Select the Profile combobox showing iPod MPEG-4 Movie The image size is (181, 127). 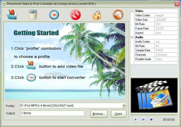point(73,105)
